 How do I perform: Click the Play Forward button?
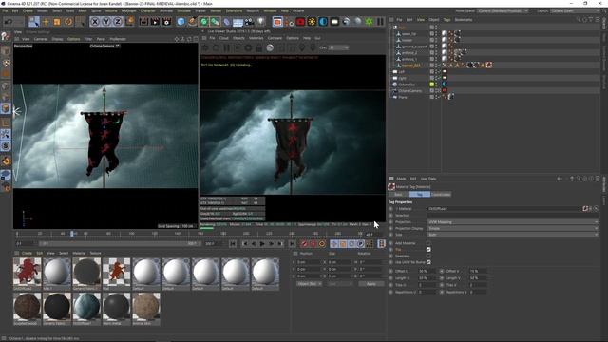click(262, 244)
